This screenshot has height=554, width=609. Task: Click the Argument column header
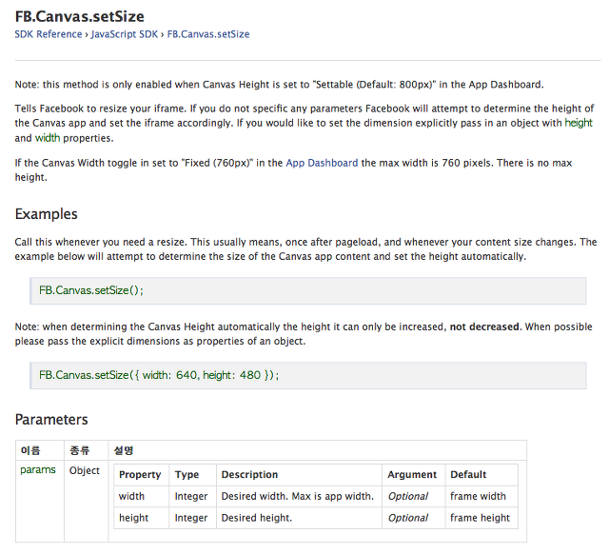point(412,475)
